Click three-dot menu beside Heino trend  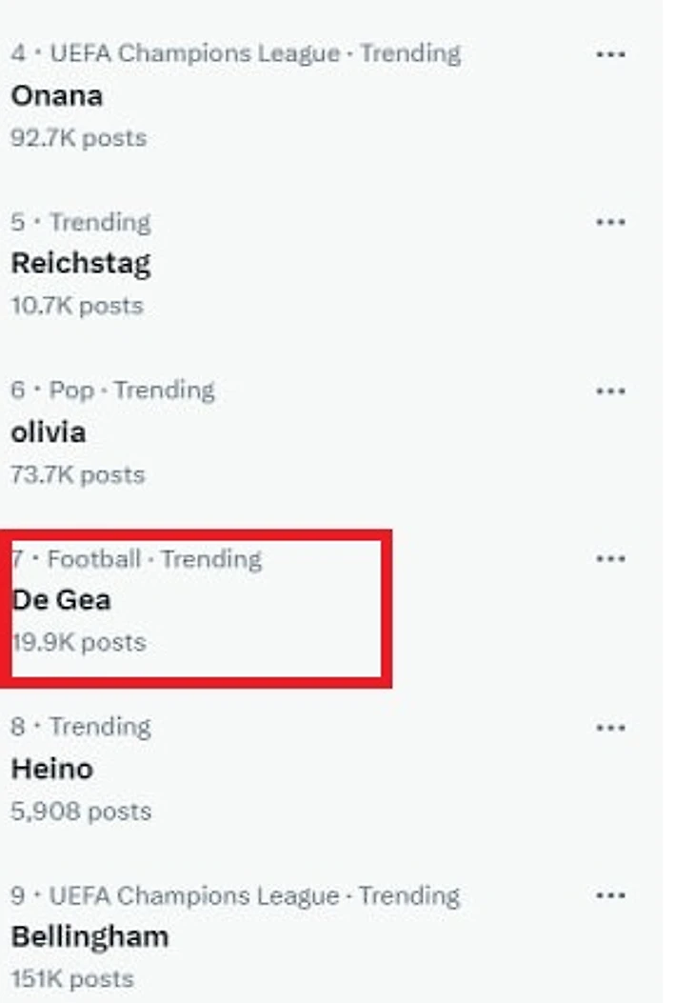click(x=610, y=728)
